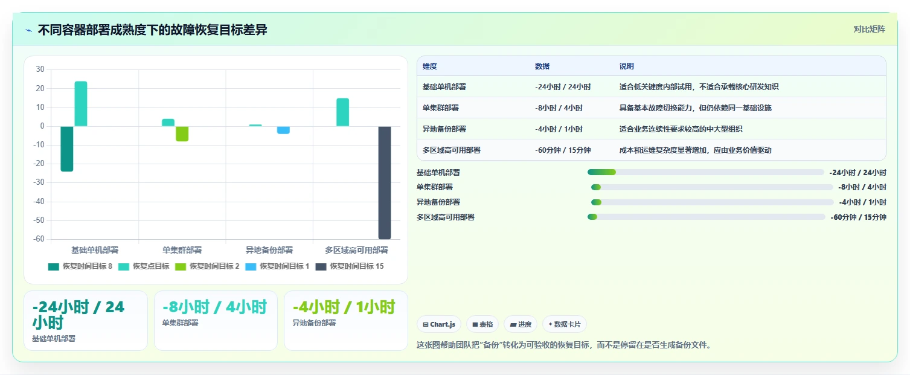This screenshot has width=910, height=375.
Task: Click the 说明 column header
Action: [x=627, y=66]
